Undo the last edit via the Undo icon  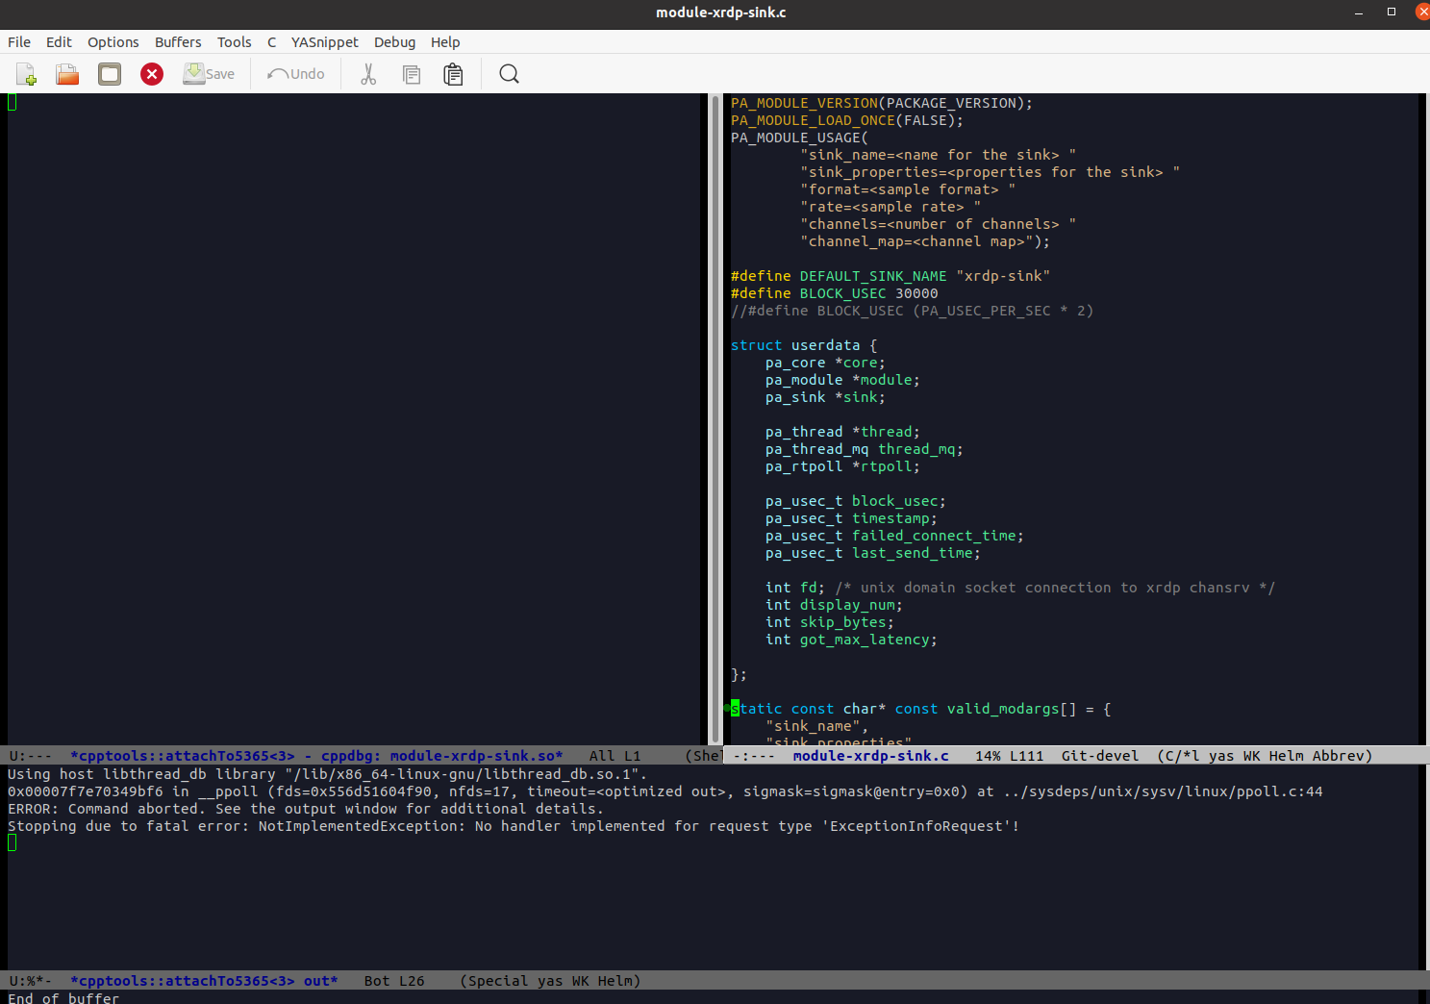coord(295,74)
